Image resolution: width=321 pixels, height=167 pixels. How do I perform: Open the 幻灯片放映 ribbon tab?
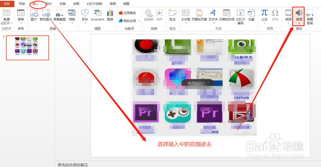point(94,4)
